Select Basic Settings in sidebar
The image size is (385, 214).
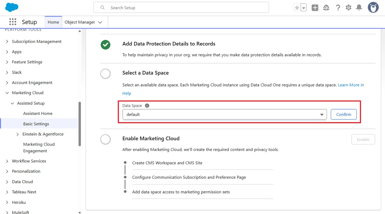[36, 124]
